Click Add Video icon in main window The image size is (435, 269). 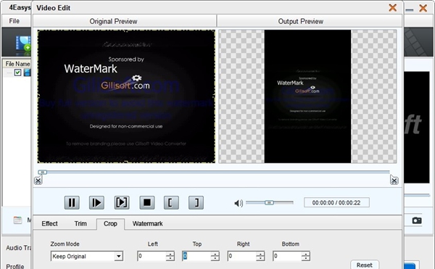coord(23,44)
